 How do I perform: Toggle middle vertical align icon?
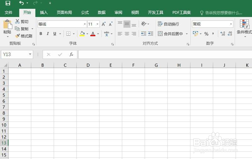[x=127, y=24]
